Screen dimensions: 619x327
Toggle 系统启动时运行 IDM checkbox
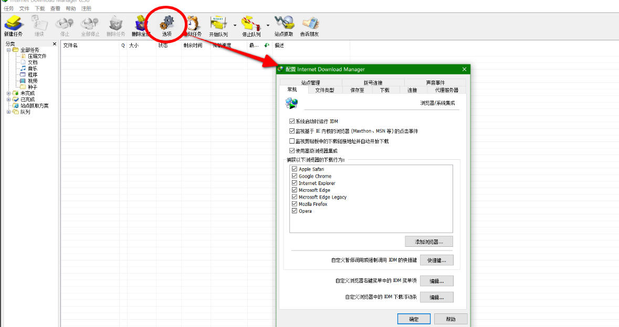(292, 122)
